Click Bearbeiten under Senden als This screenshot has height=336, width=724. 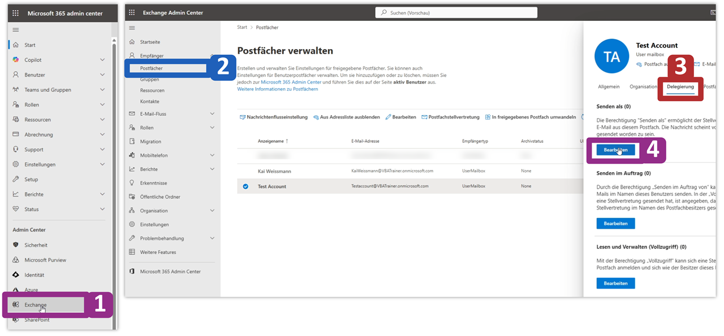(x=616, y=150)
